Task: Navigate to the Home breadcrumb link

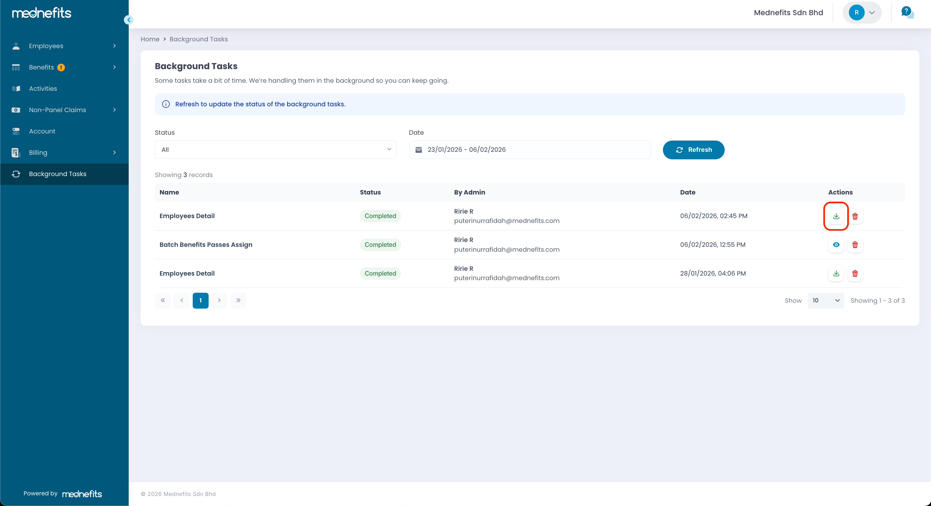Action: 150,39
